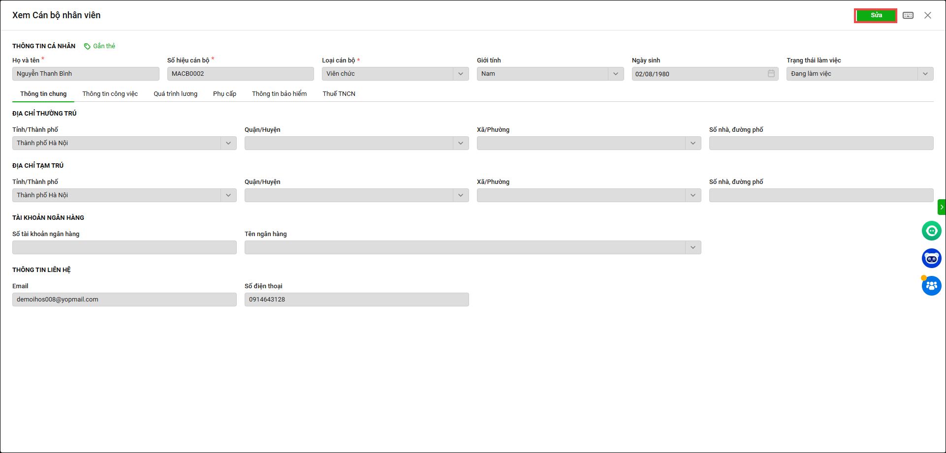Switch to the Thông tin chung tab
Image resolution: width=946 pixels, height=453 pixels.
pos(43,94)
